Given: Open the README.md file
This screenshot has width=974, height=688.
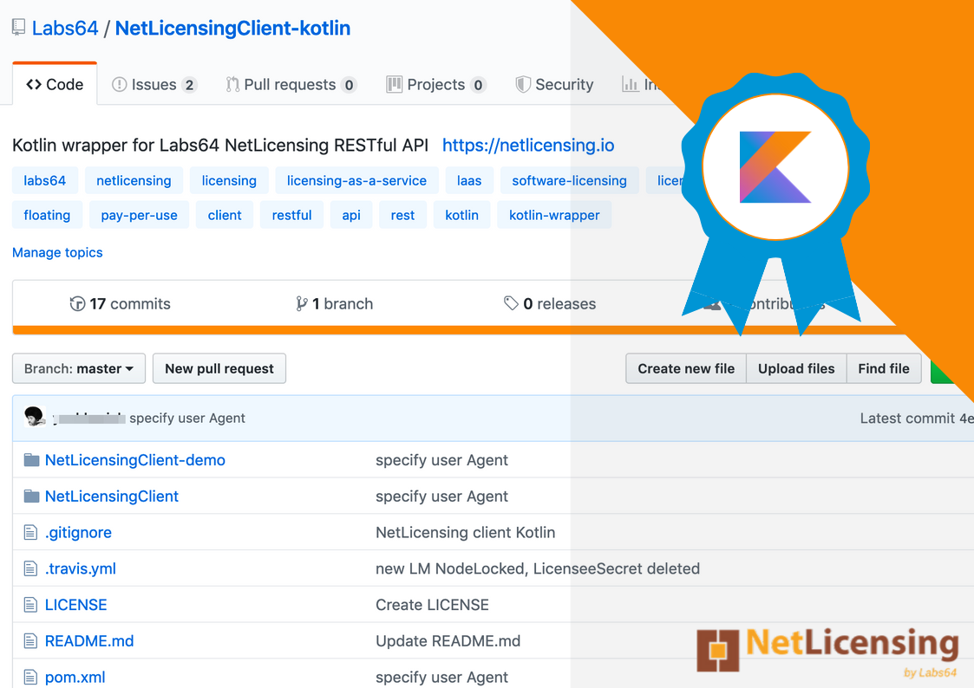Looking at the screenshot, I should tap(89, 641).
